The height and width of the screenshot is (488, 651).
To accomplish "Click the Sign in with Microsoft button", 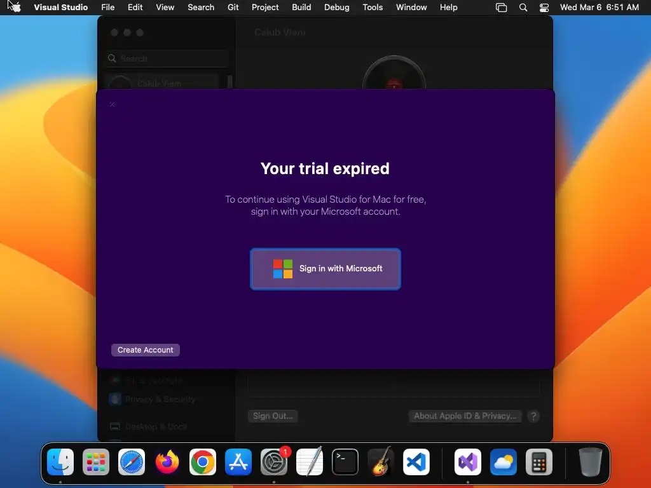I will coord(325,269).
